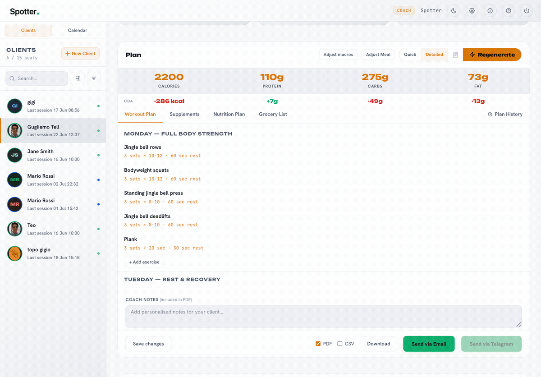Click the 2200 calories value
The height and width of the screenshot is (377, 541).
169,77
